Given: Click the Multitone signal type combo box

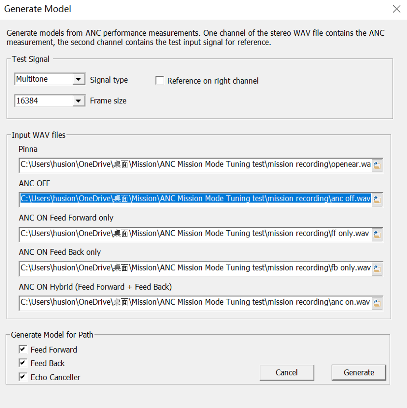Looking at the screenshot, I should pos(44,79).
